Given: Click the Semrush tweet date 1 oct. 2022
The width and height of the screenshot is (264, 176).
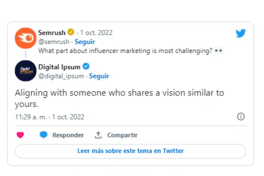Looking at the screenshot, I should [x=96, y=32].
